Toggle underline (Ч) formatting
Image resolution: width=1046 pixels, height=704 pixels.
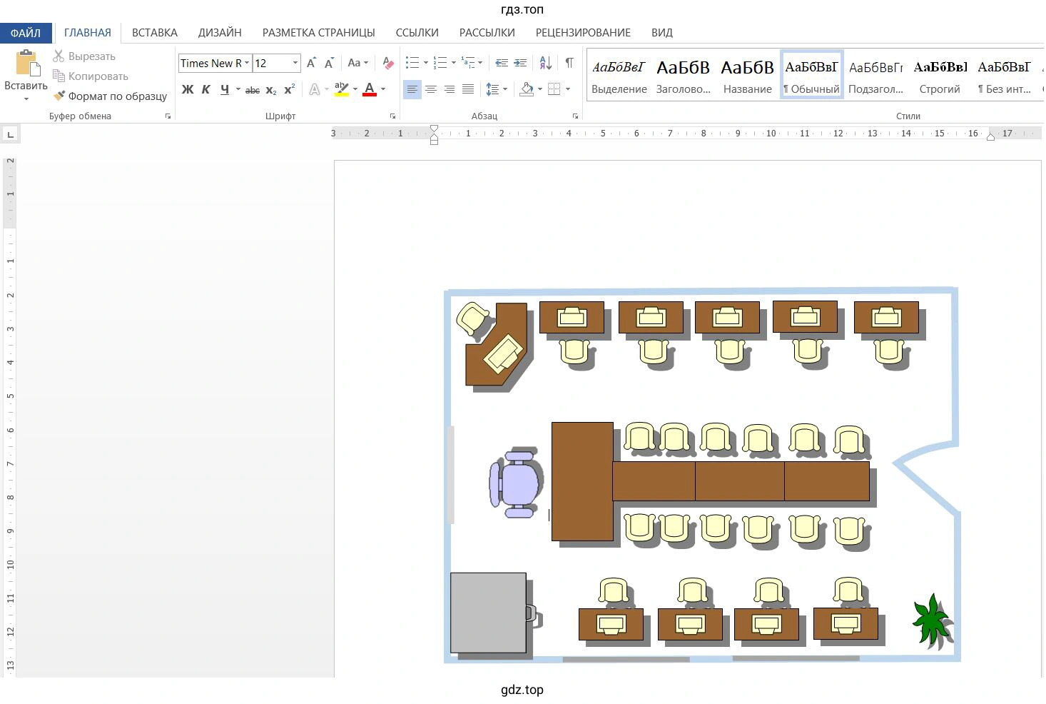tap(225, 89)
